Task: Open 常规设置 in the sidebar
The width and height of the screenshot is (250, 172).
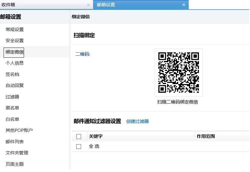Action: pos(15,30)
